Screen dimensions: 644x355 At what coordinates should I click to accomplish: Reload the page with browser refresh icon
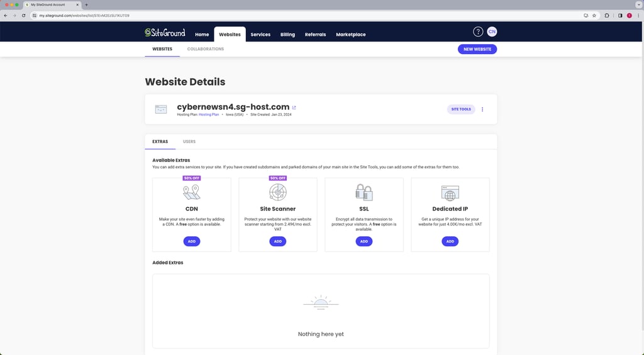coord(23,16)
